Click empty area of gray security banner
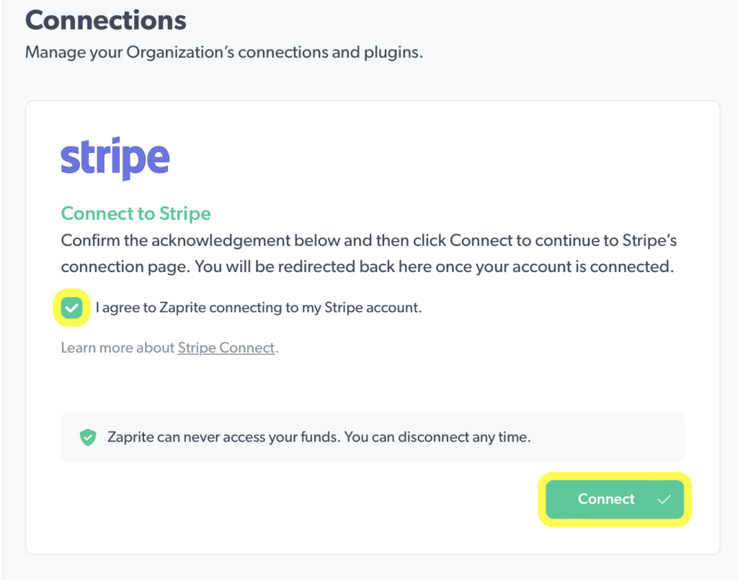 pos(613,437)
